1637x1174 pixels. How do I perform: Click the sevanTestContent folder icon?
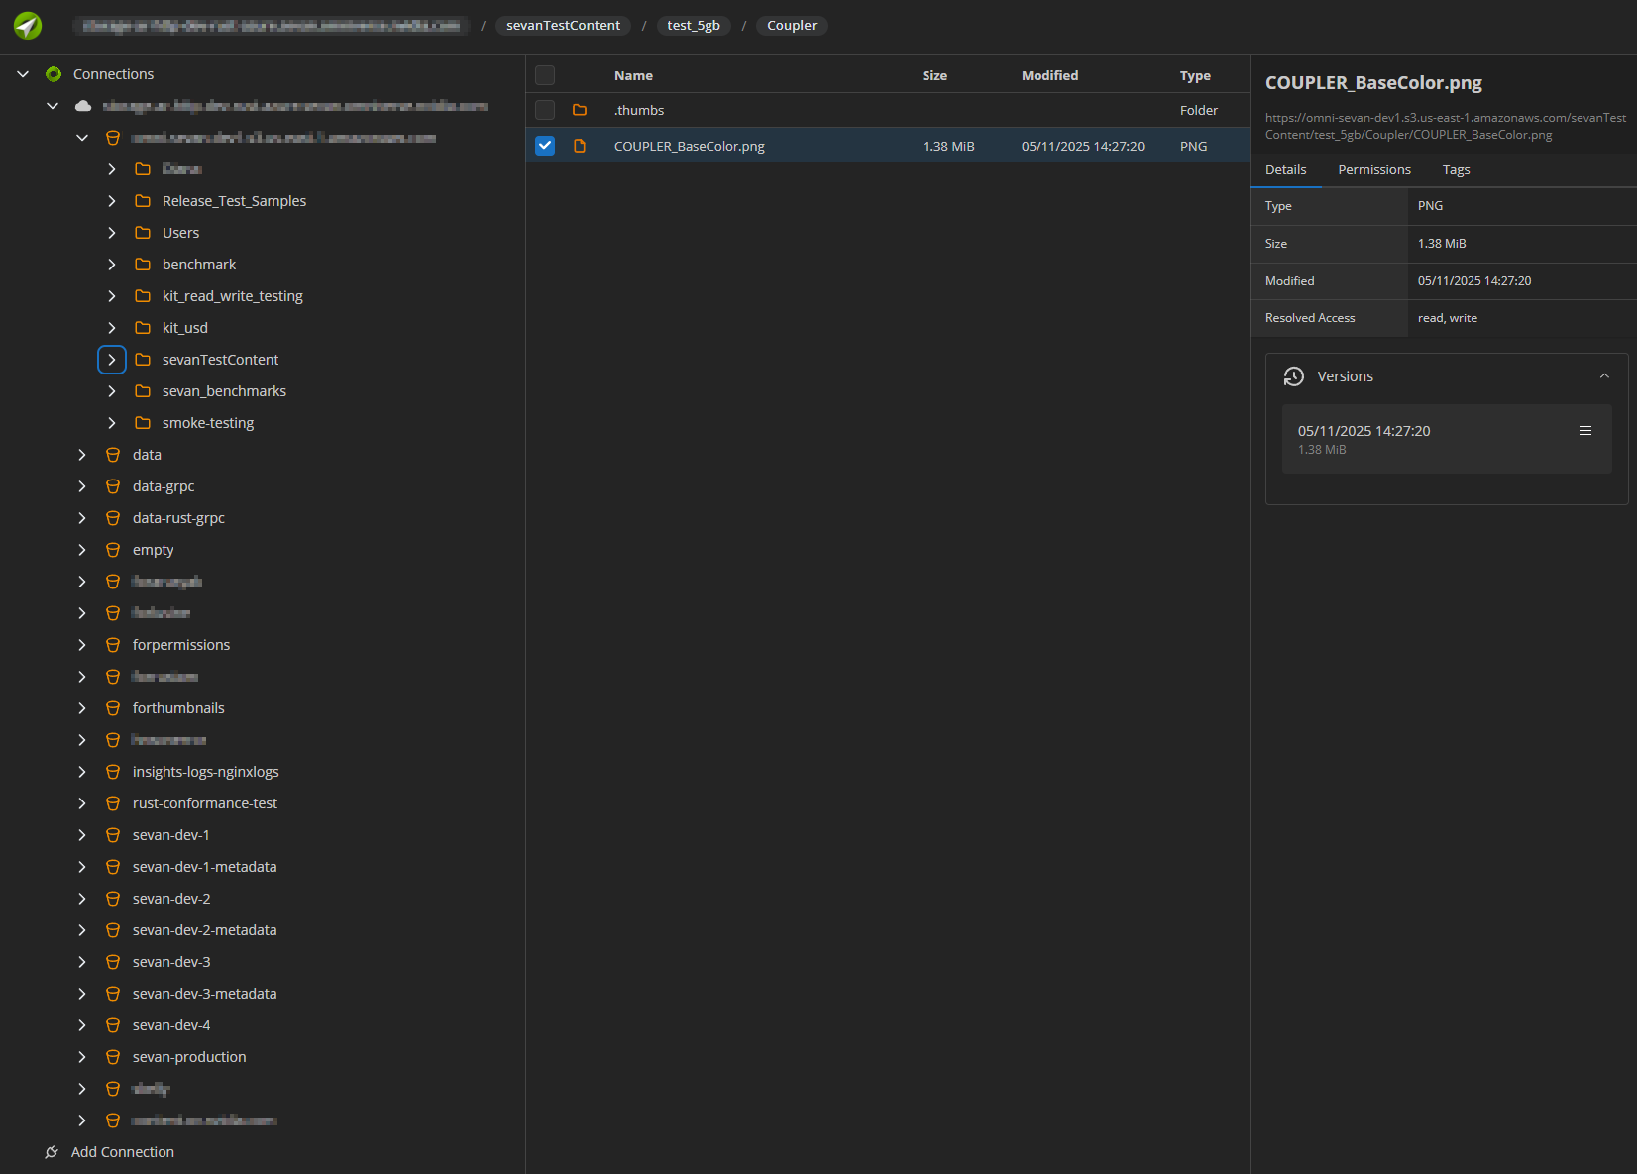coord(143,360)
